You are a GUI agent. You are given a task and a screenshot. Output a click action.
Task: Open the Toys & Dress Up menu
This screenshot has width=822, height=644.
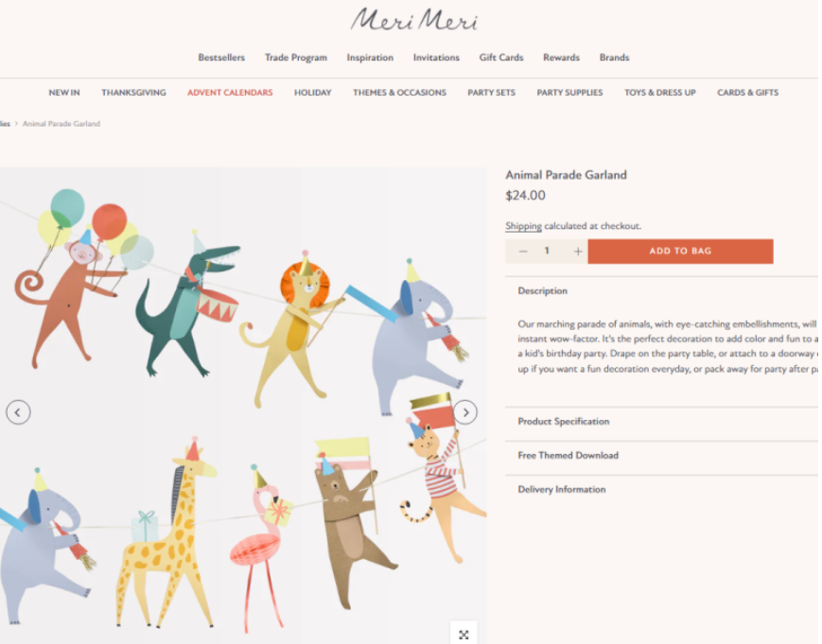(x=659, y=93)
